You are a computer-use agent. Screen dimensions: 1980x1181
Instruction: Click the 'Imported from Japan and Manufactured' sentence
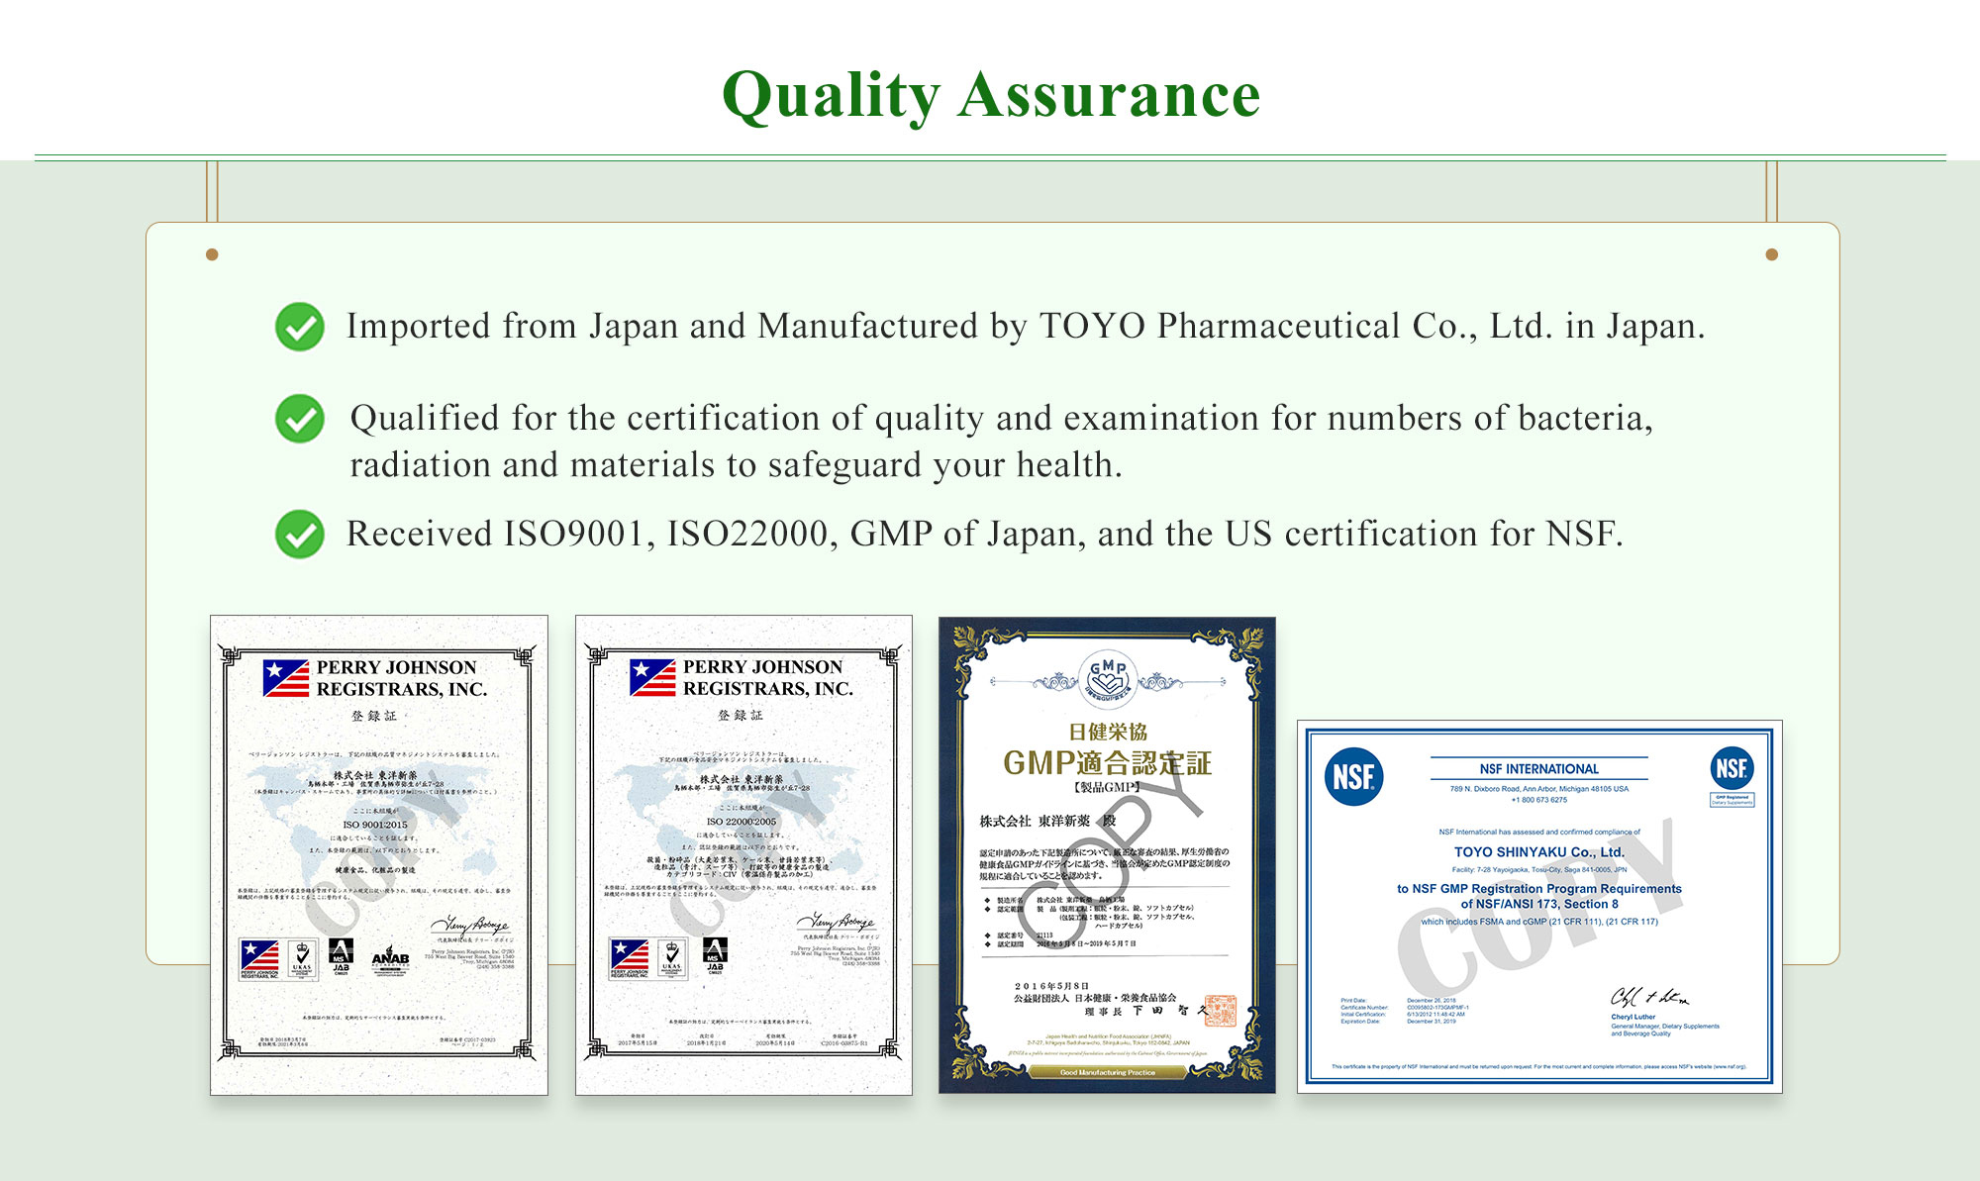point(1026,327)
